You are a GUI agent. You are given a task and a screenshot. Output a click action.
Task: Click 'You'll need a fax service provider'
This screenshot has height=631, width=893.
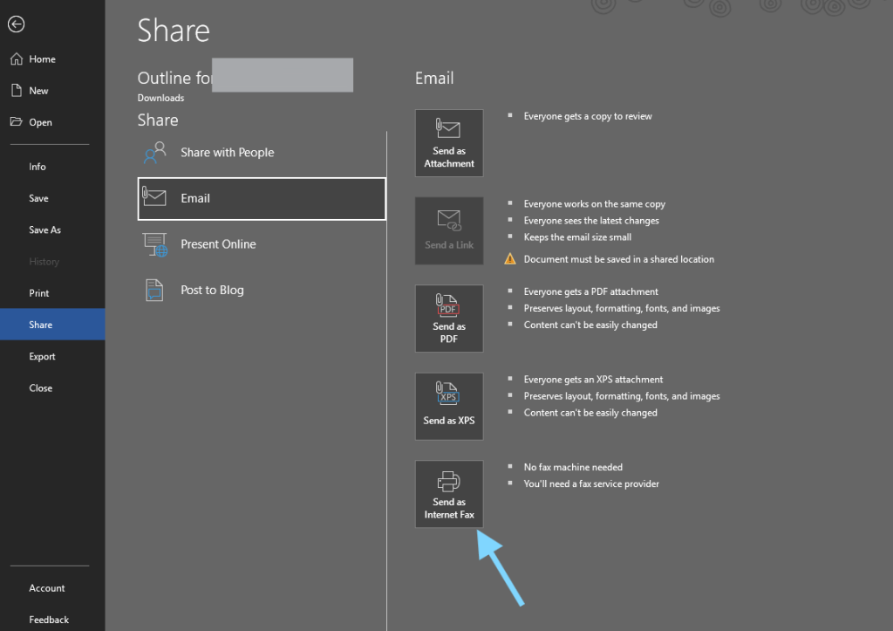coord(591,484)
